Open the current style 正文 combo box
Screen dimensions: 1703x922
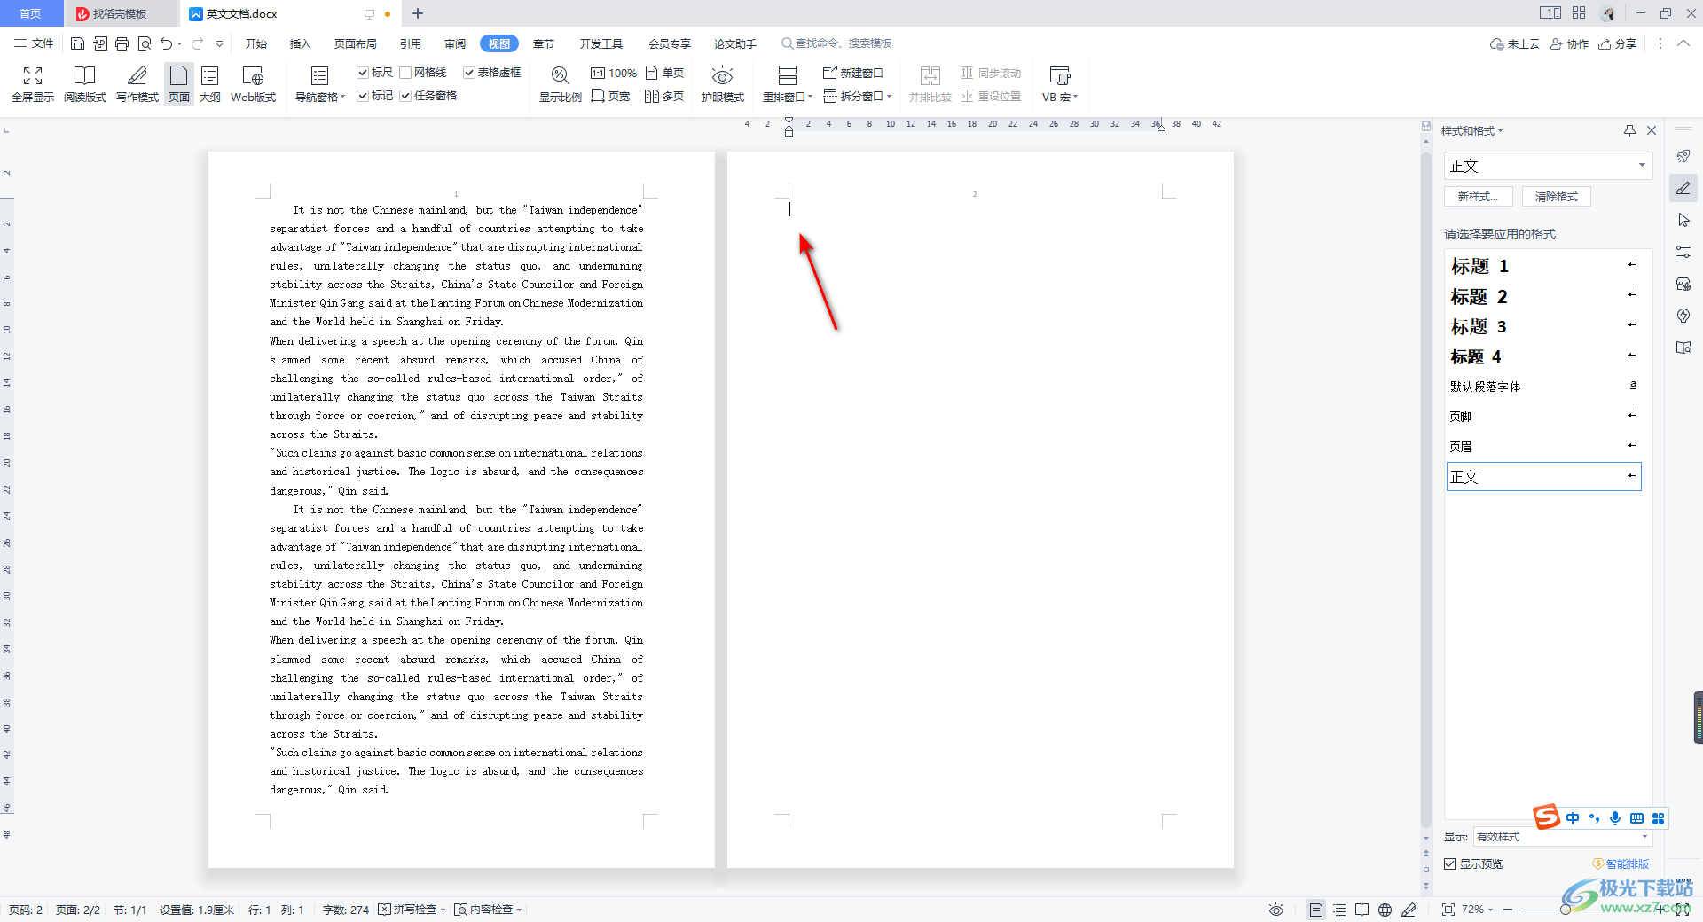[x=1548, y=166]
